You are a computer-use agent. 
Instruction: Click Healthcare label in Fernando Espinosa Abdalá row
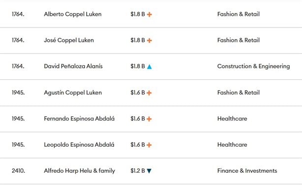232,119
